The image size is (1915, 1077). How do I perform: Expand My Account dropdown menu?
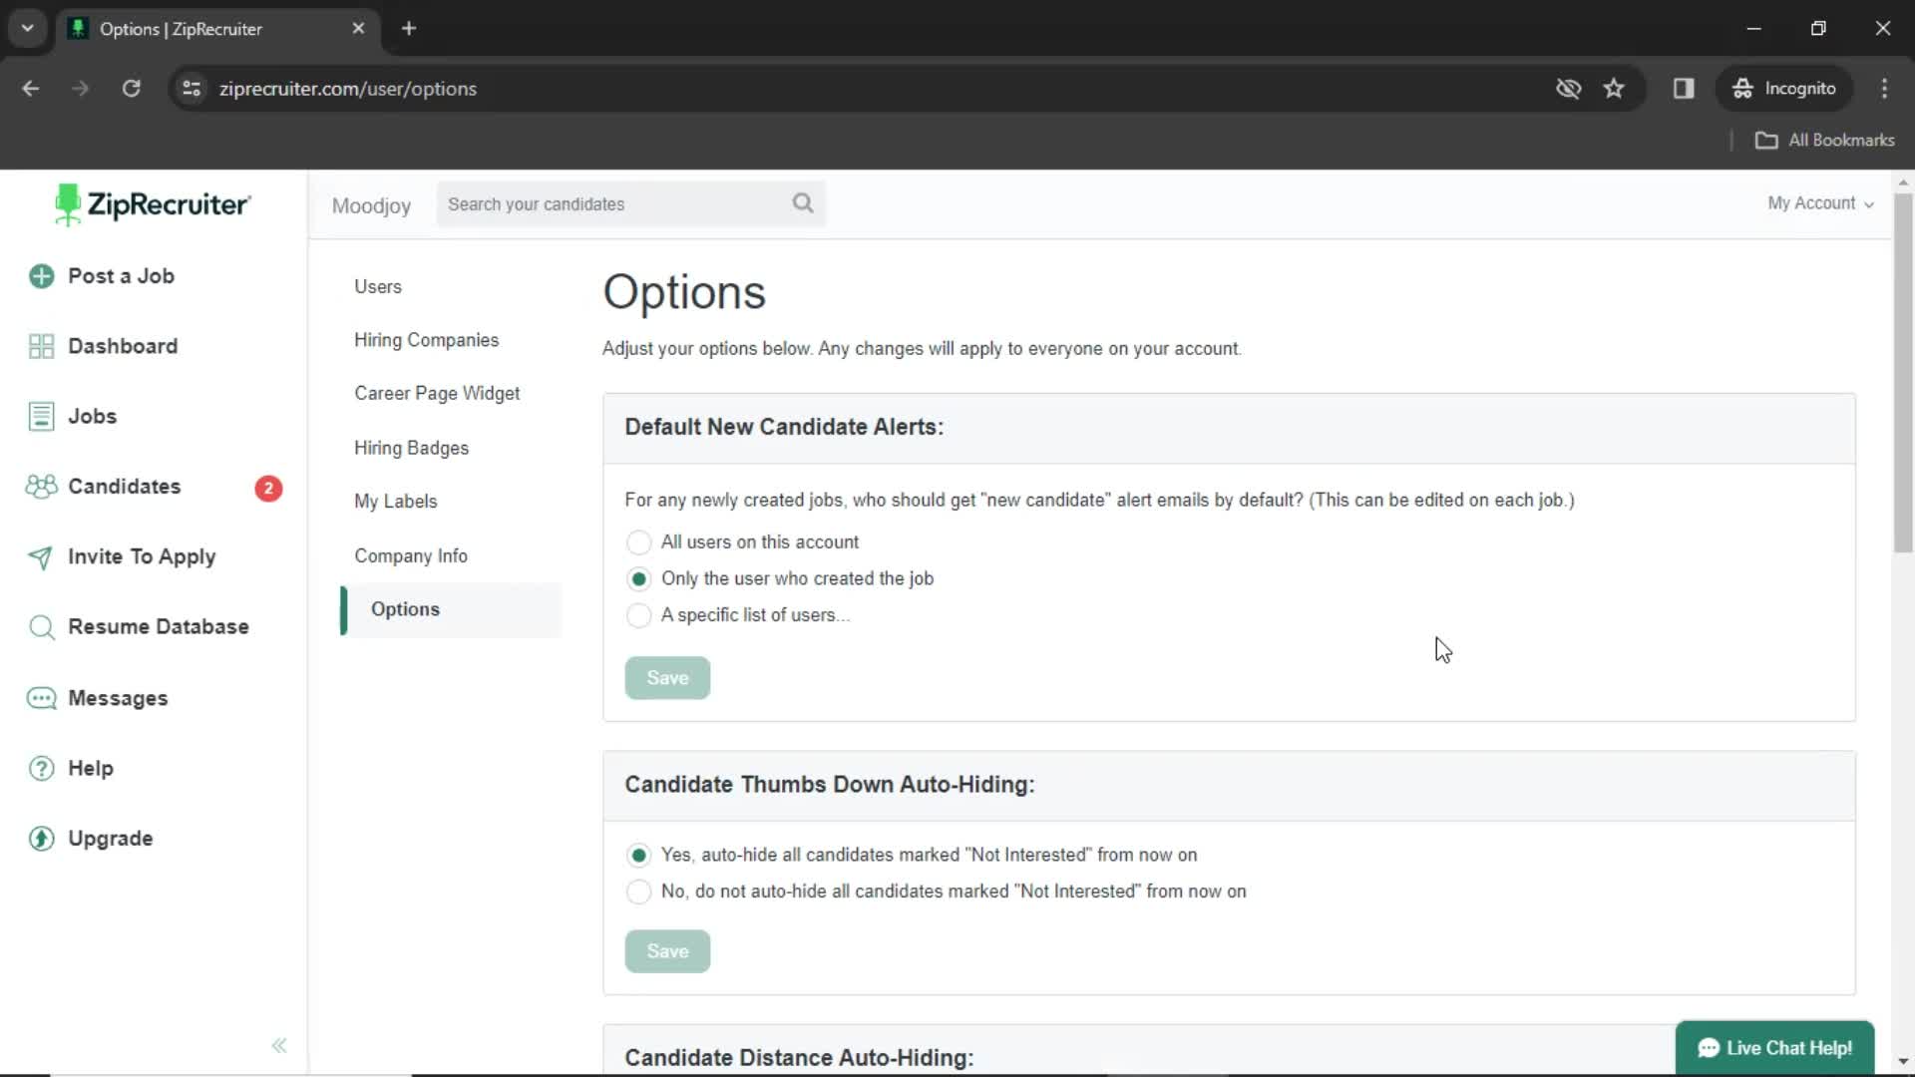coord(1819,203)
